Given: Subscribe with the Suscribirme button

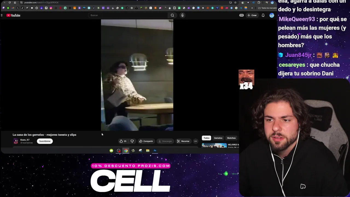Looking at the screenshot, I should (x=45, y=141).
